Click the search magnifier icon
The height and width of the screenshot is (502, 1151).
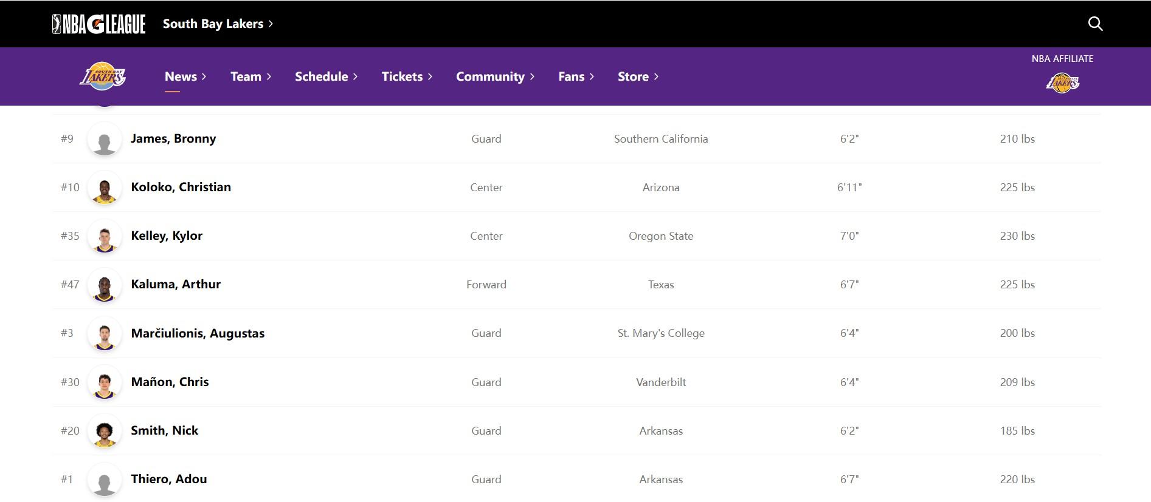(1095, 24)
